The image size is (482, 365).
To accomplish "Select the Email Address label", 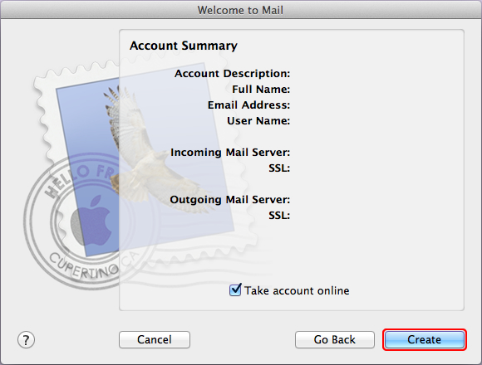I will coord(249,105).
